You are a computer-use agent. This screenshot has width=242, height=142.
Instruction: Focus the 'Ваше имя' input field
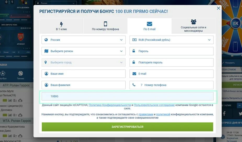(83, 74)
